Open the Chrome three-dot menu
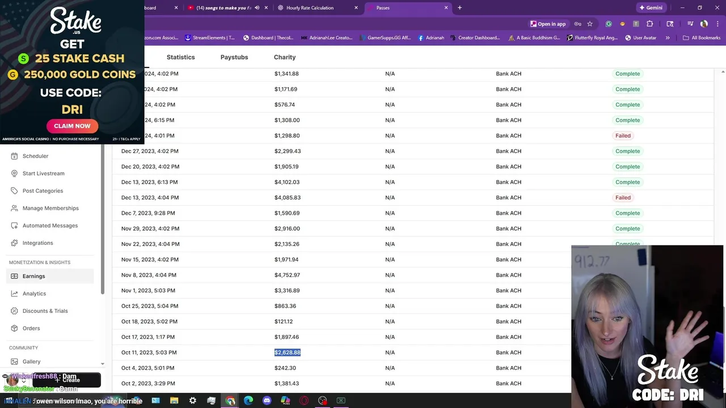 click(x=717, y=24)
